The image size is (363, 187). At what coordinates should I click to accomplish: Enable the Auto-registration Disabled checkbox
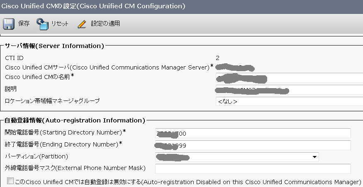[x=10, y=181]
